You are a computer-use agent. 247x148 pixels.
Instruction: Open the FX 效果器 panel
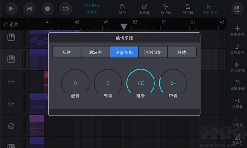pos(237,103)
